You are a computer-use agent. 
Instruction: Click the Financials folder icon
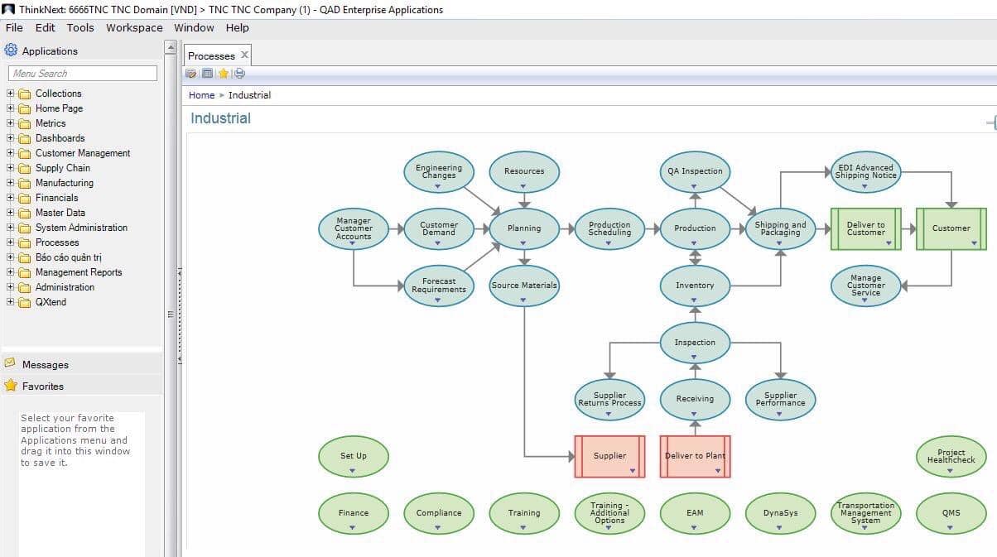pos(25,198)
